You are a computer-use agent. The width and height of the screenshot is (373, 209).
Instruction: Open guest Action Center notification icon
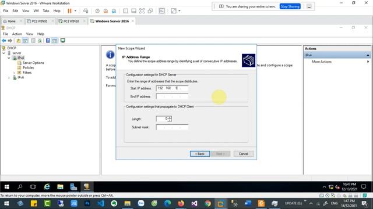(364, 187)
